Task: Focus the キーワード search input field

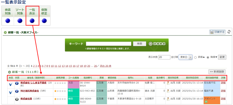Action: pyautogui.click(x=109, y=44)
